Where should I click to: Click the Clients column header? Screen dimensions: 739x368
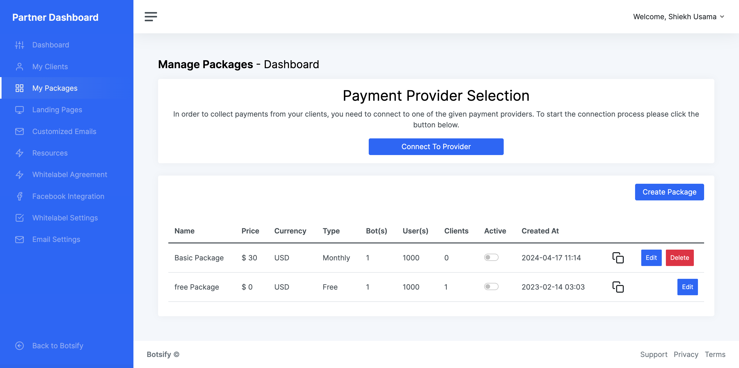click(x=456, y=231)
